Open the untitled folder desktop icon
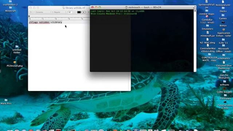This screenshot has height=131, width=233. 17,49
